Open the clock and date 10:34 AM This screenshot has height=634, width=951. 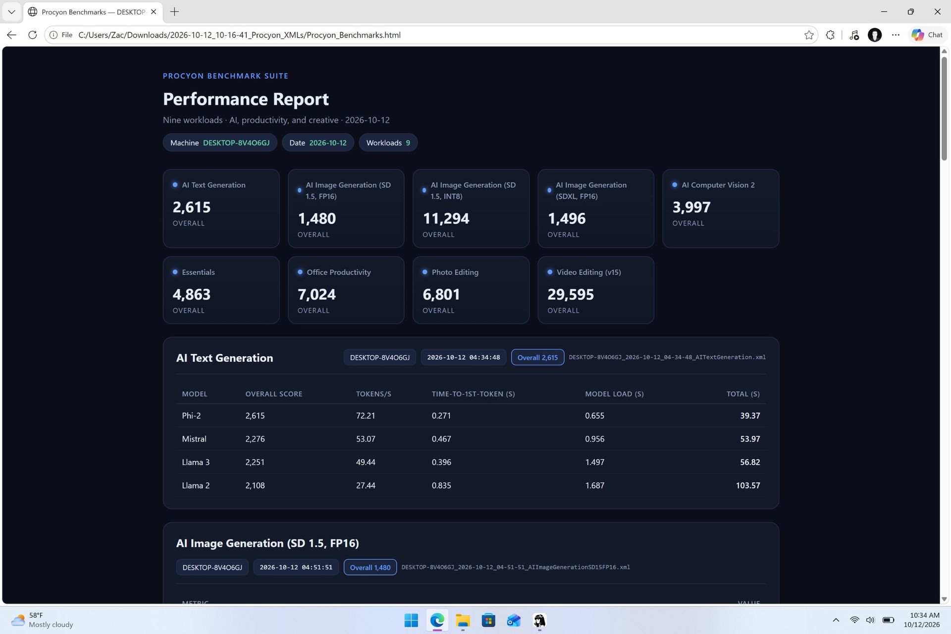[x=921, y=620]
